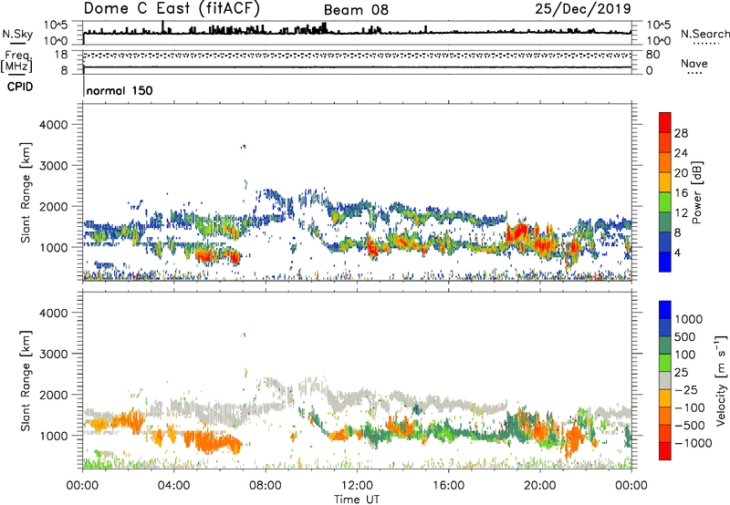This screenshot has width=730, height=505.
Task: Click the '18' frequency axis tick
Action: pos(61,55)
